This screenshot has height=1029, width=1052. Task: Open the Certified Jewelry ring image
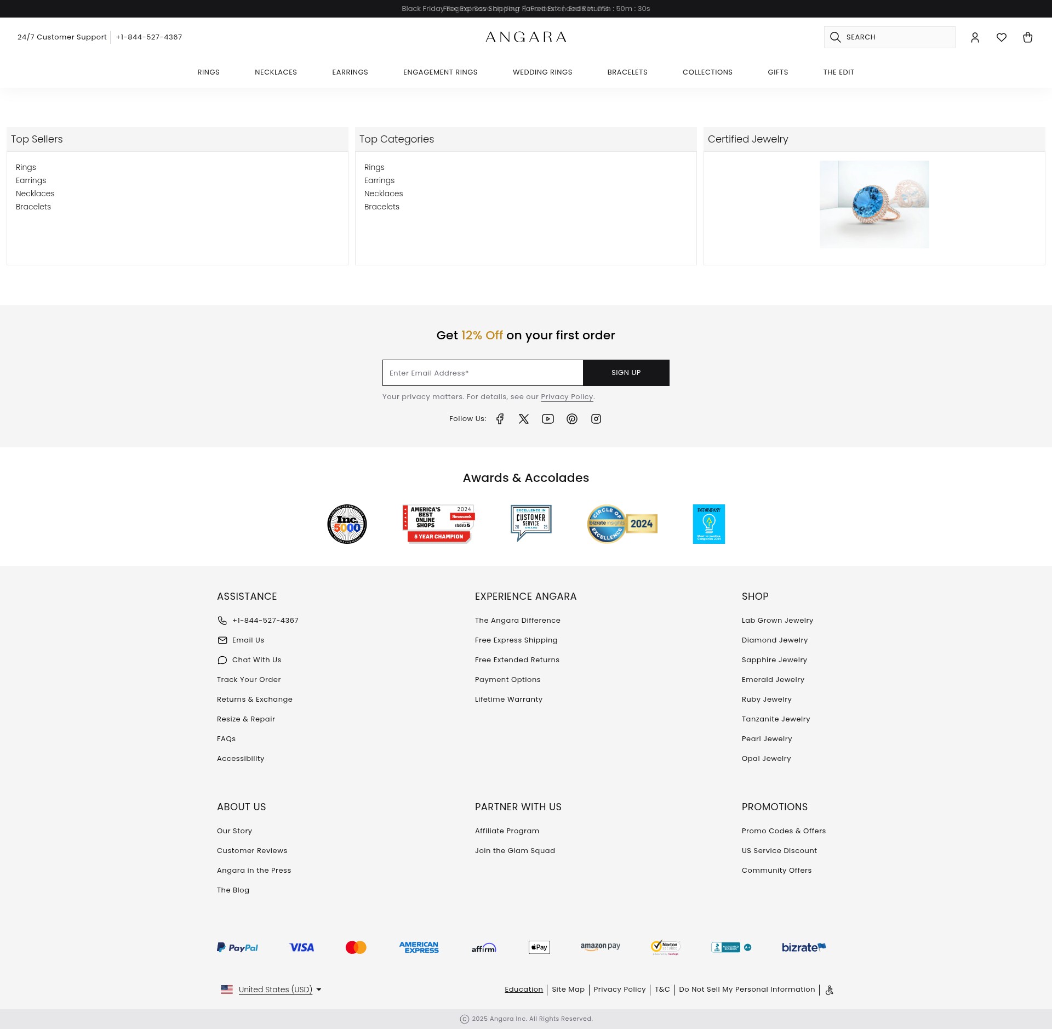[x=874, y=204]
